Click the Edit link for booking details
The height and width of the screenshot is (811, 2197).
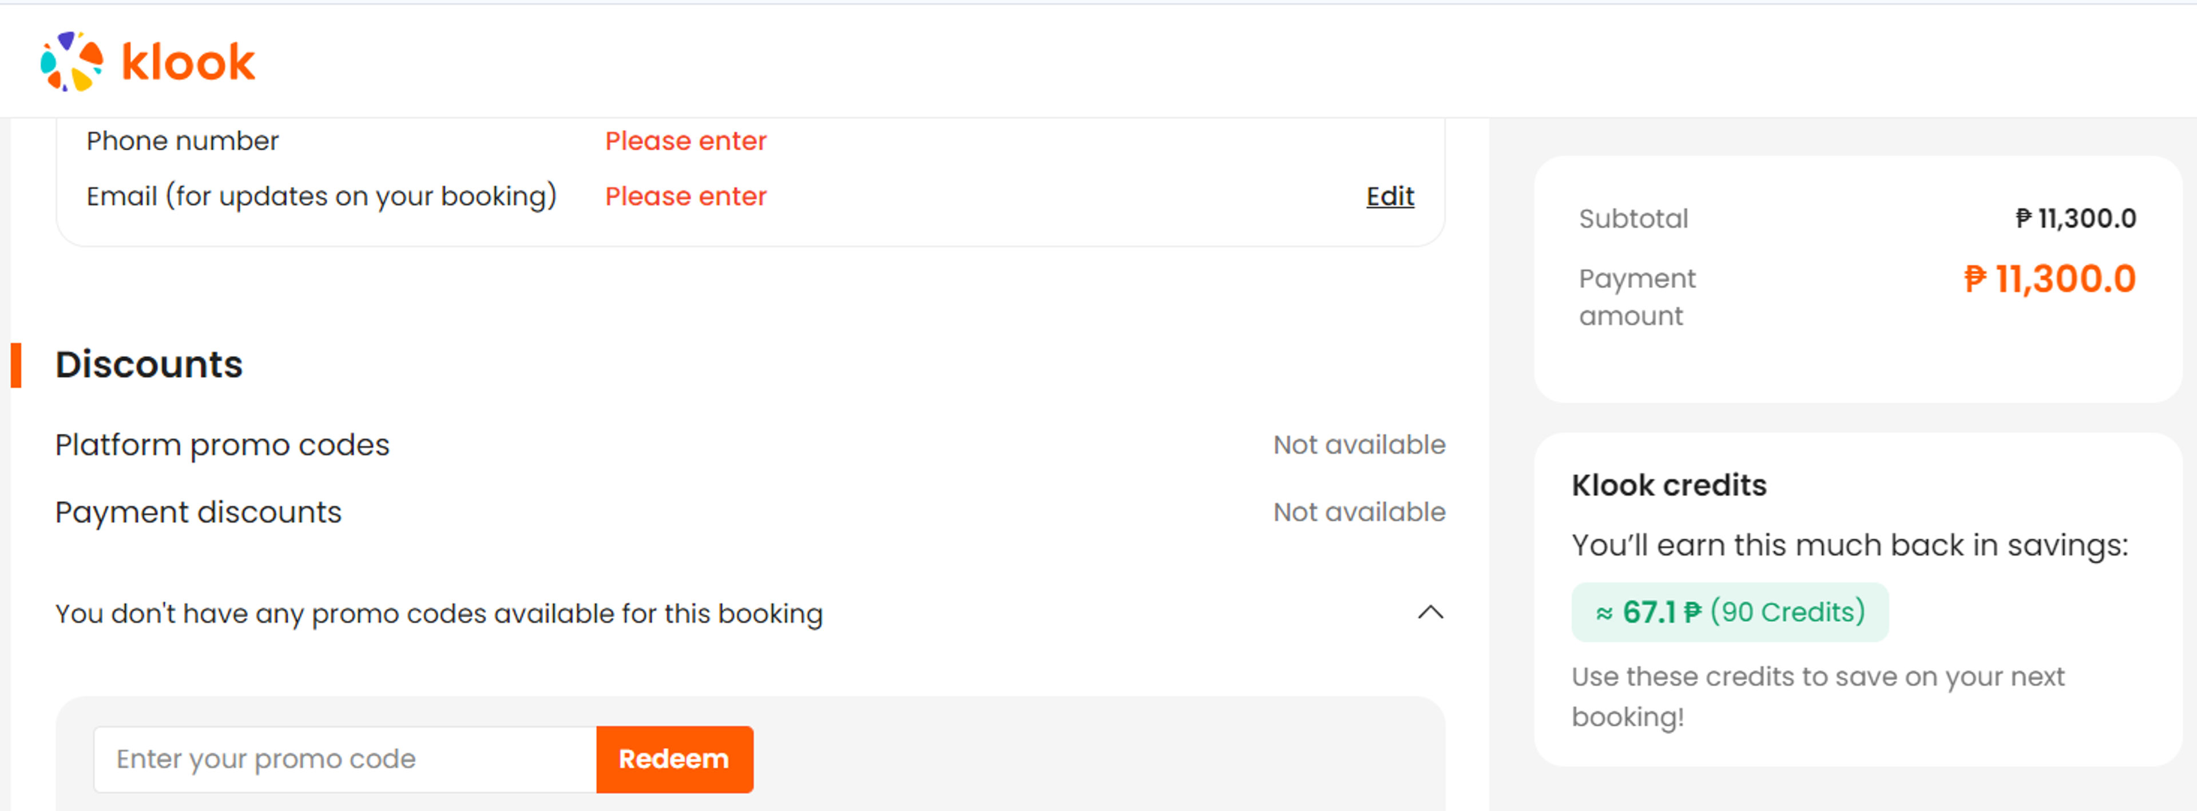1389,196
